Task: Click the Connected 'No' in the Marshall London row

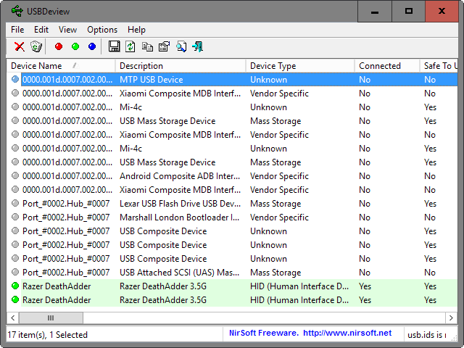Action: point(365,217)
